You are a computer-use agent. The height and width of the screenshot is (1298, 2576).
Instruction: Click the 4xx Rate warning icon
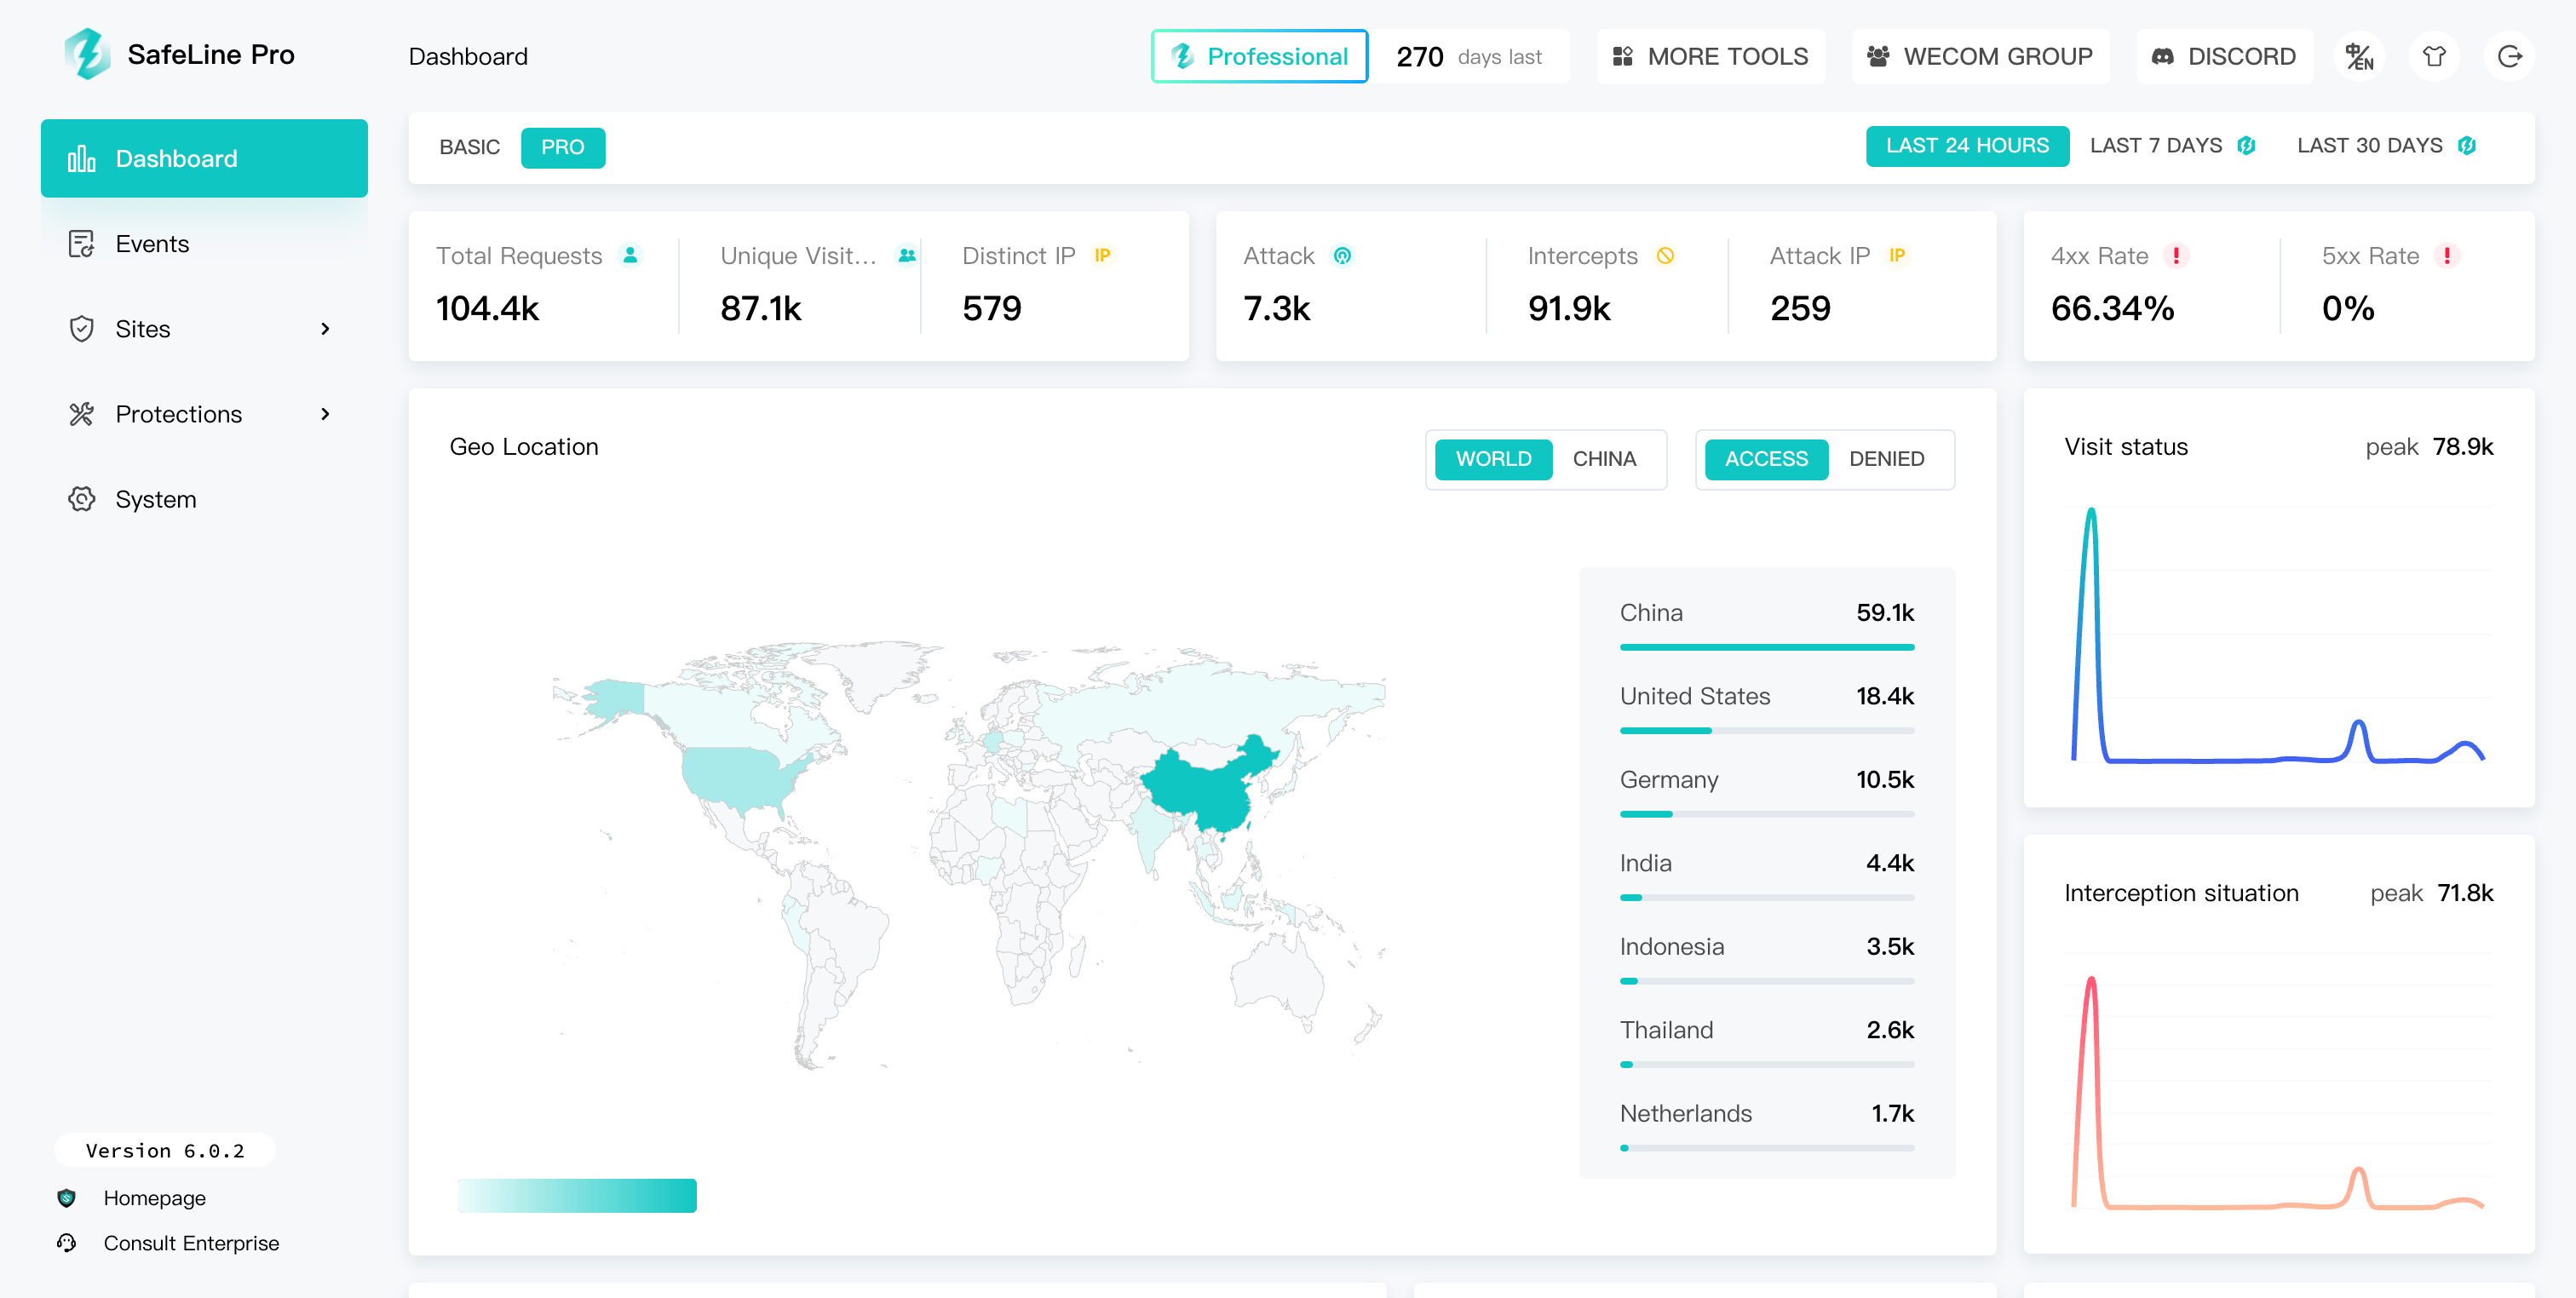coord(2175,256)
